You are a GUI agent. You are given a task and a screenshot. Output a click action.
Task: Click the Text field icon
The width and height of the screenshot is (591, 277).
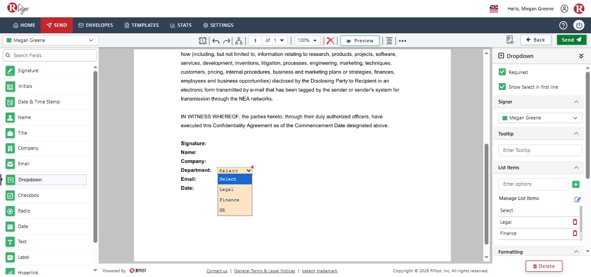tap(10, 242)
